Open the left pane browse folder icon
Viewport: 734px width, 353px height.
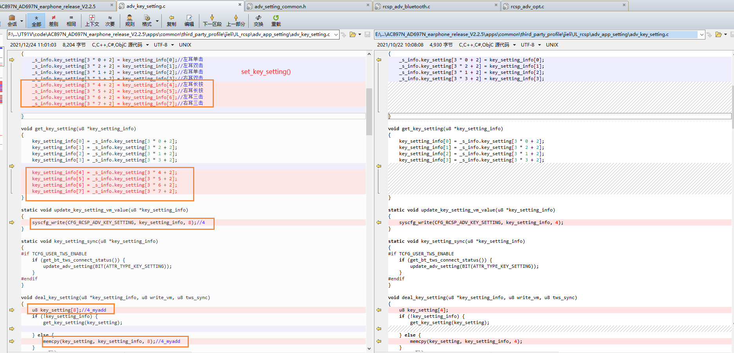(353, 34)
